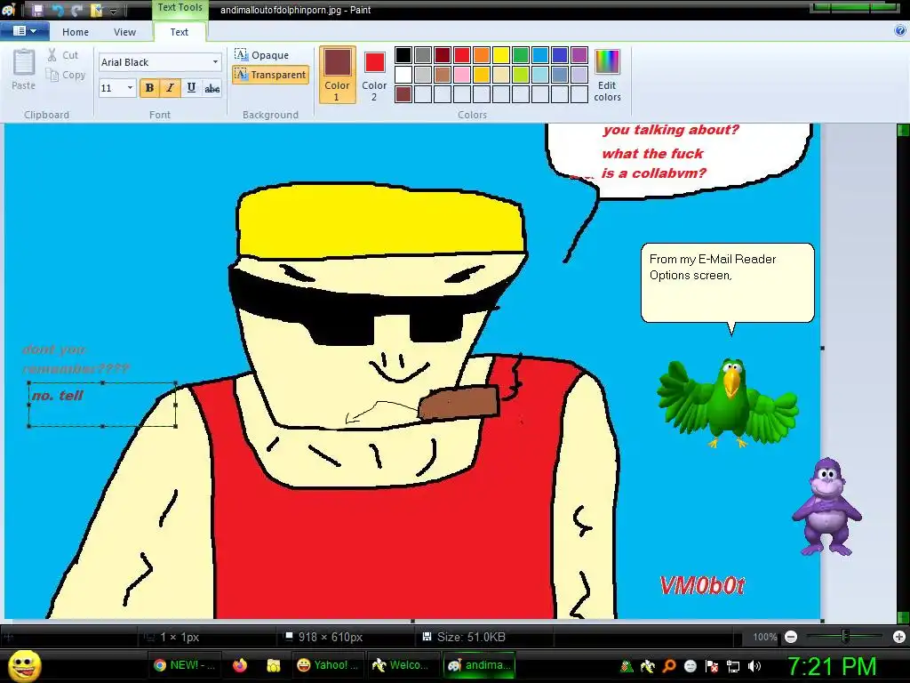
Task: Open Edit colors dialog
Action: click(x=607, y=75)
